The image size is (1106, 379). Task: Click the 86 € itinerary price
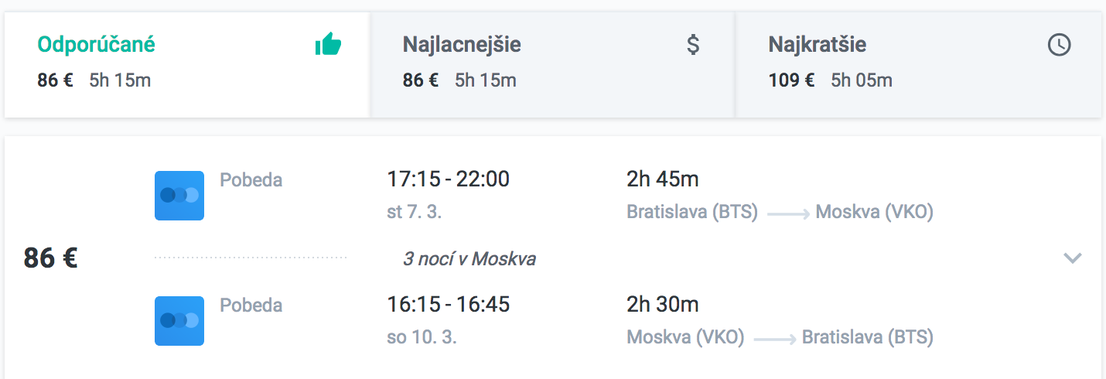point(50,258)
